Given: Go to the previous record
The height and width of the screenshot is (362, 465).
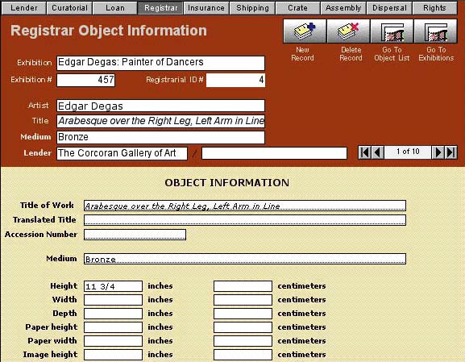Looking at the screenshot, I should [x=377, y=152].
